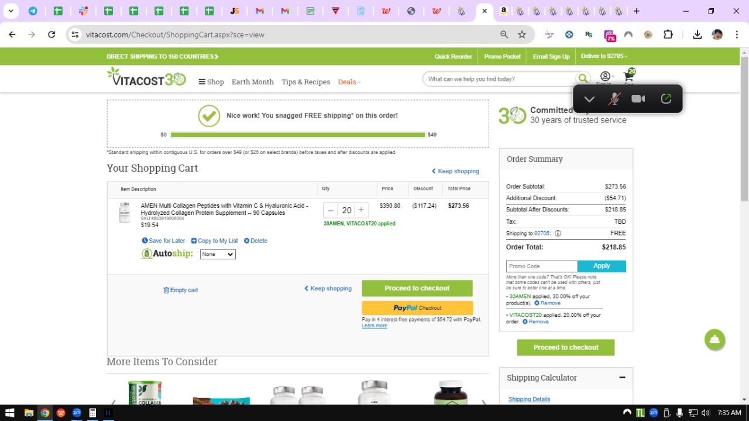Open the green chat bell floating button
749x421 pixels.
[x=714, y=340]
